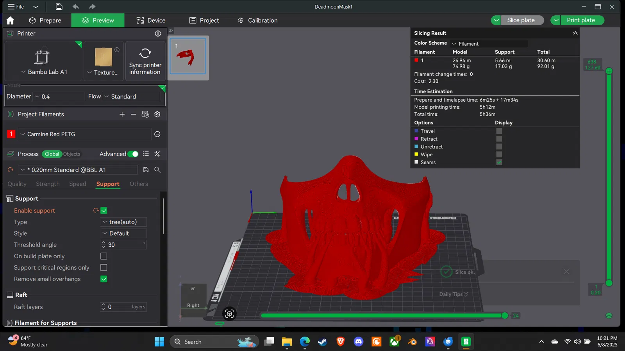The width and height of the screenshot is (625, 351).
Task: Click the Slice plate button
Action: [x=523, y=20]
